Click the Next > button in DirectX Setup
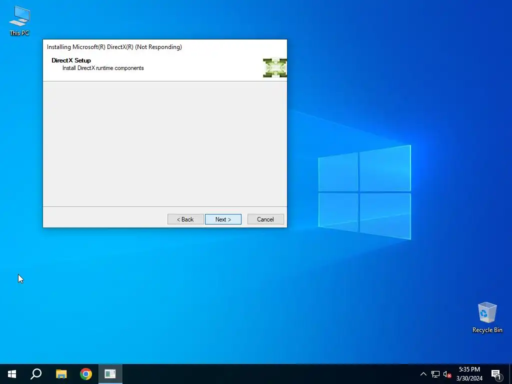Viewport: 512px width, 384px height. pos(223,219)
